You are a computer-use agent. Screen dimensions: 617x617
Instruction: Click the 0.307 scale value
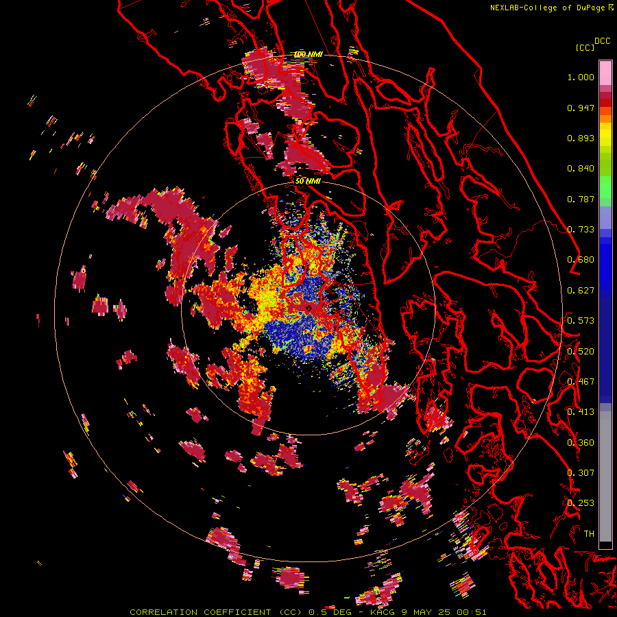click(x=581, y=473)
